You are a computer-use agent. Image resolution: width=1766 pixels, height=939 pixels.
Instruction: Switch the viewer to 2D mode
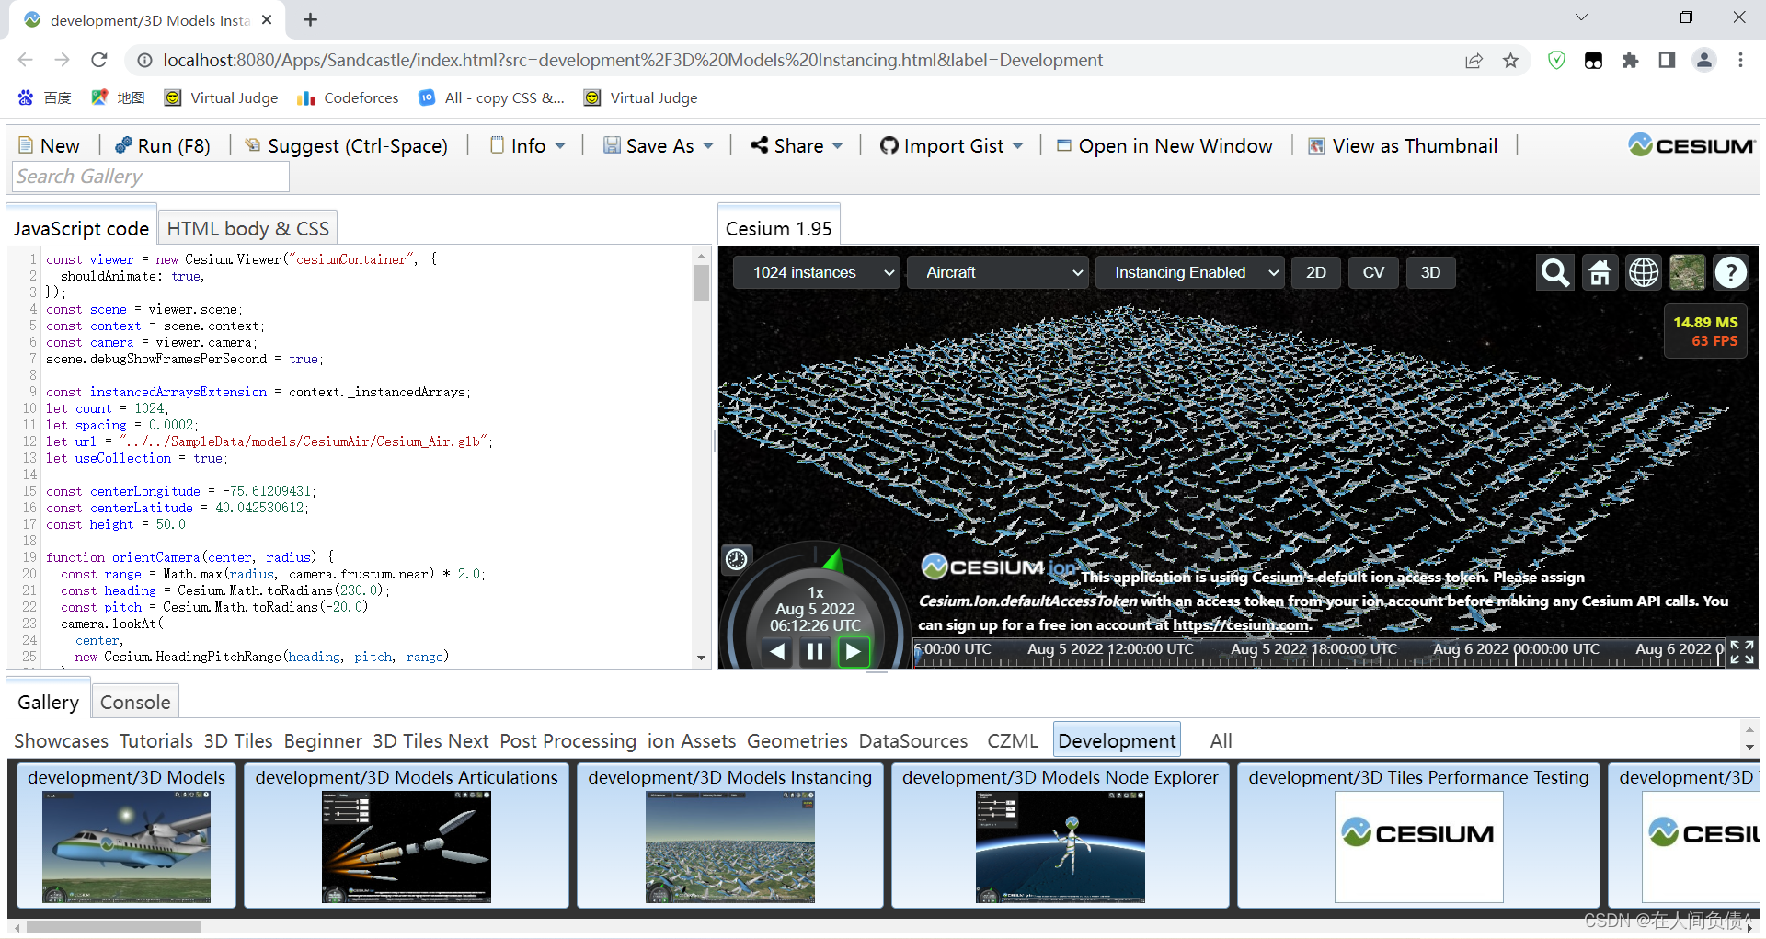coord(1315,272)
